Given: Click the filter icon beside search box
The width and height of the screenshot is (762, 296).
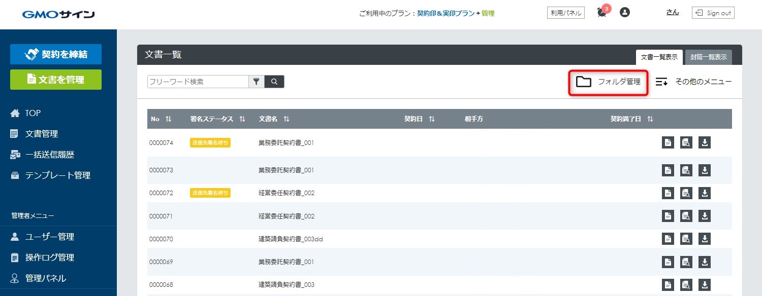Looking at the screenshot, I should [x=257, y=82].
